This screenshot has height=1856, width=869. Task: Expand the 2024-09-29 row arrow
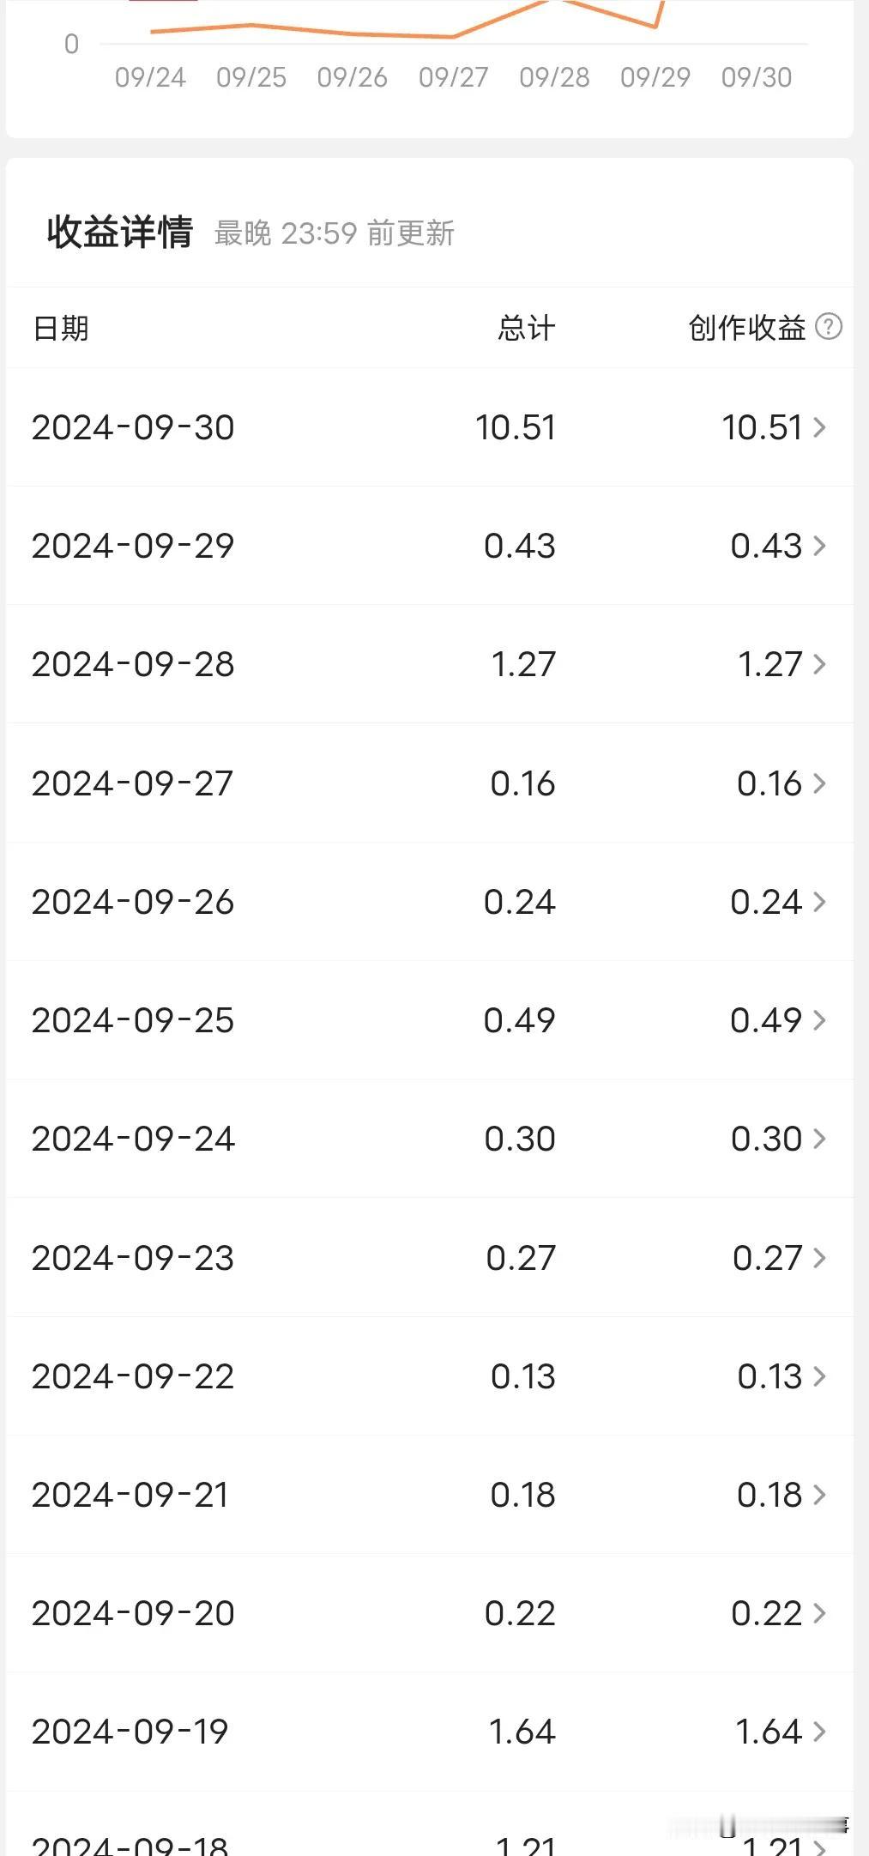819,546
